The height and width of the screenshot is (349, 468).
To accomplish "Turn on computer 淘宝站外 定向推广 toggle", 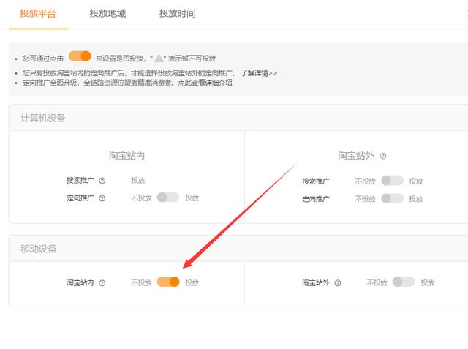I will (392, 198).
